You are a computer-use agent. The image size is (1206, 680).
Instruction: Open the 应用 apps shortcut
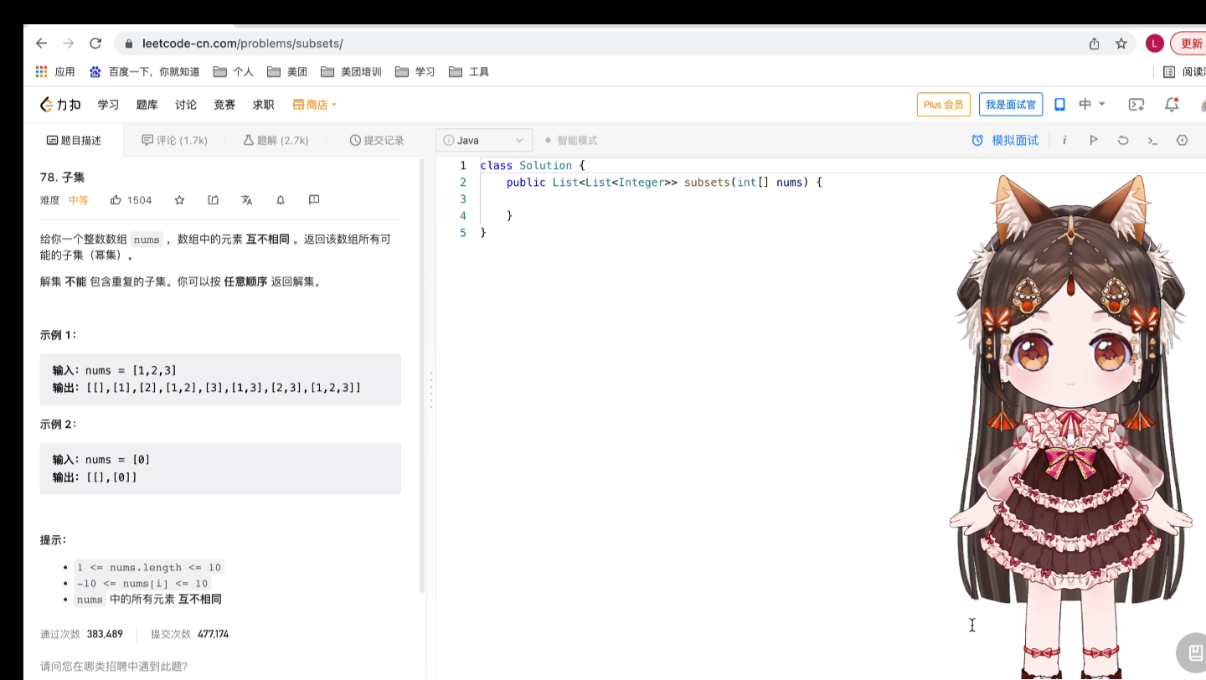coord(55,72)
